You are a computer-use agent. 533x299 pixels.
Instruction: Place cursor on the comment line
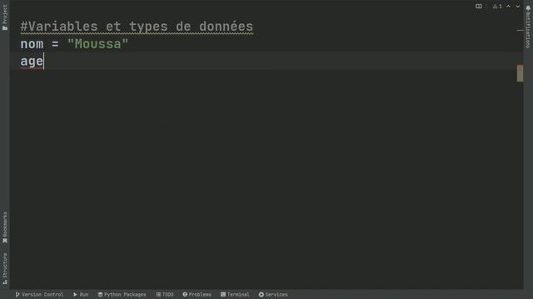[x=137, y=27]
